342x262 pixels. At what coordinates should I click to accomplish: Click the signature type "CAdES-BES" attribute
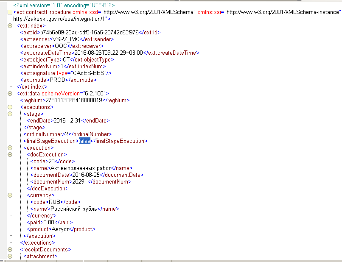pyautogui.click(x=89, y=73)
